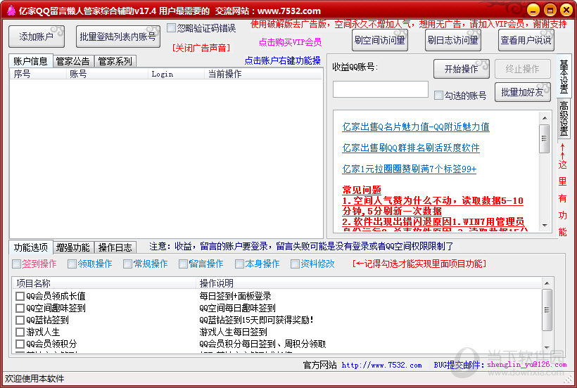Viewport: 577px width, 388px height.
Task: Enable 本身操作 checkbox
Action: [239, 264]
